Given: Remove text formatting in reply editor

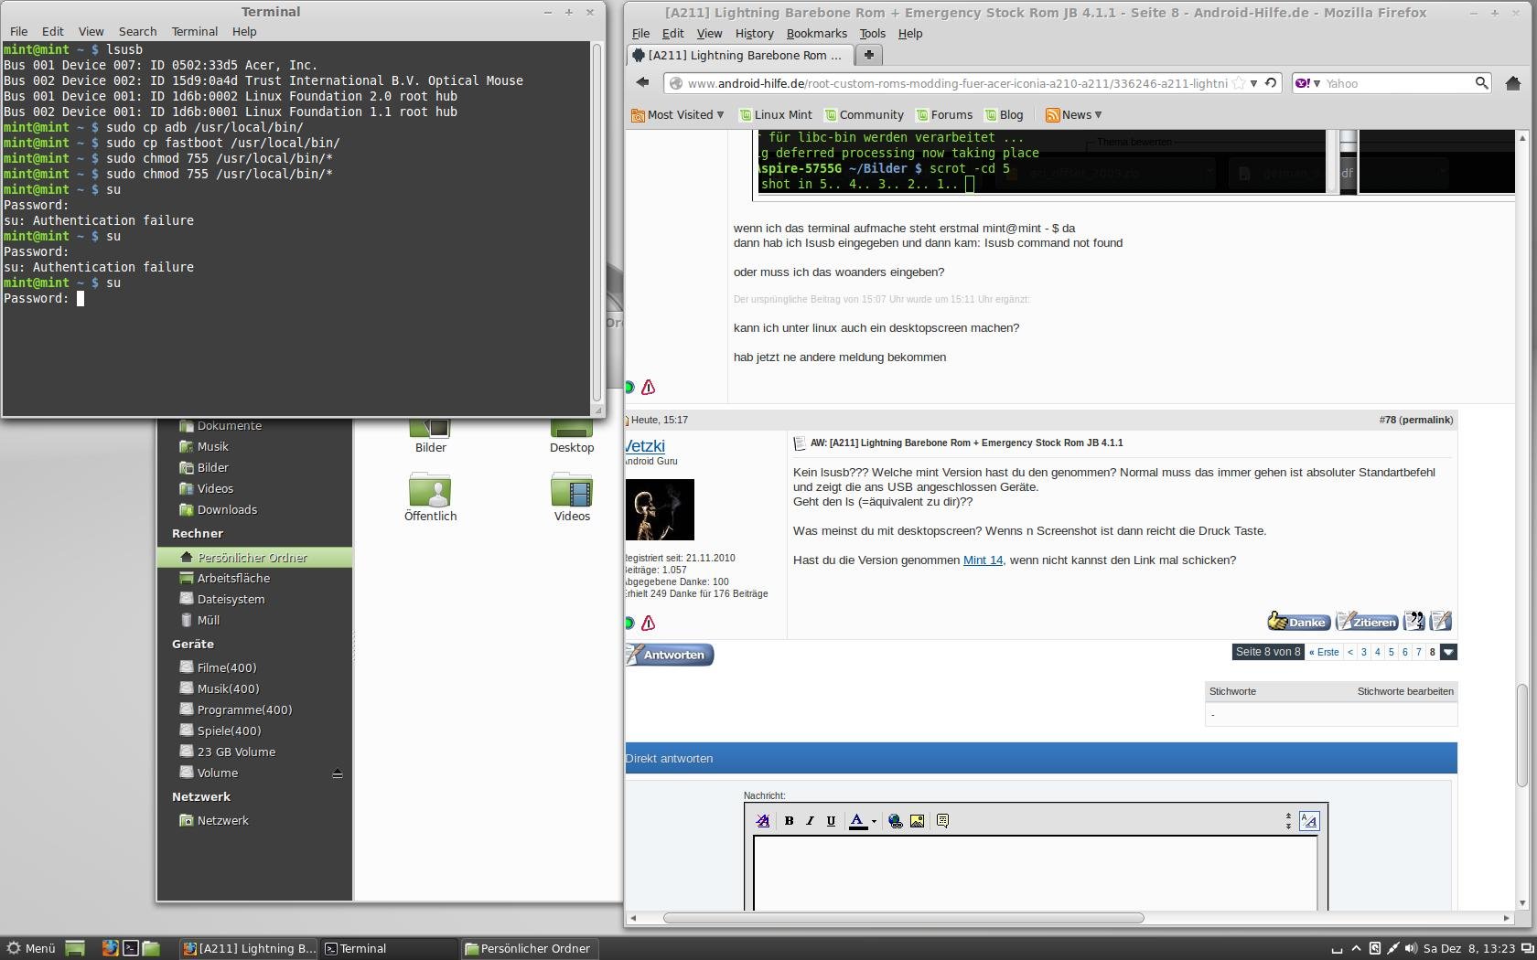Looking at the screenshot, I should coord(763,821).
